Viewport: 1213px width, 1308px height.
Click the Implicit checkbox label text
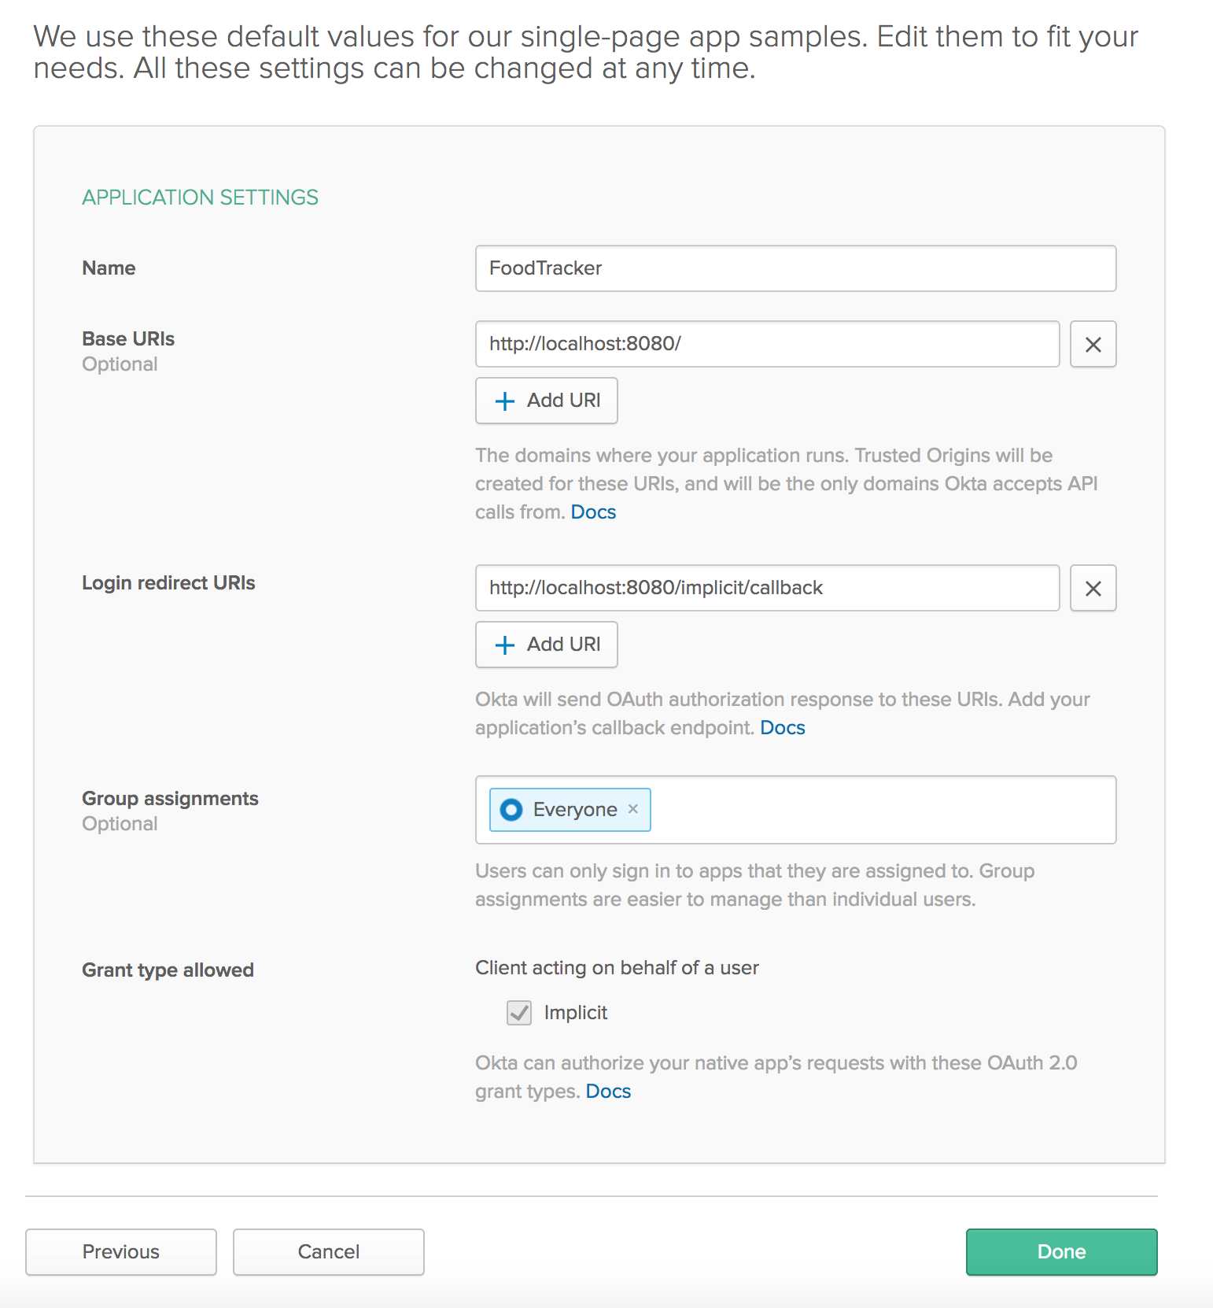click(x=575, y=1013)
